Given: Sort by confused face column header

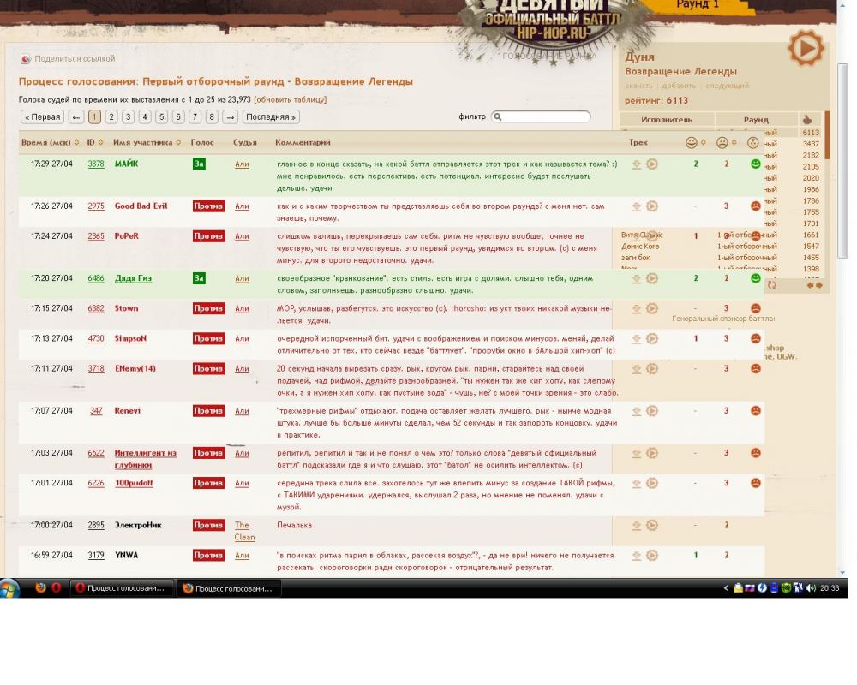Looking at the screenshot, I should 753,143.
